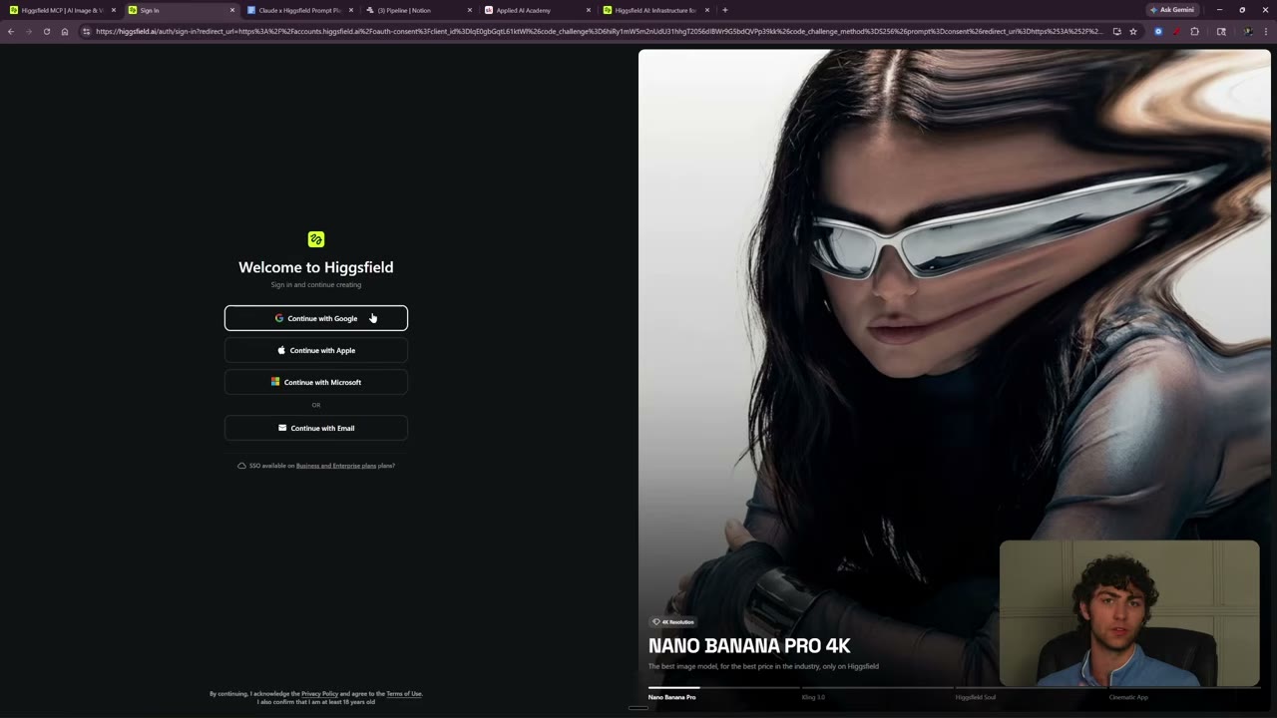Click the Higgsfield logo above the welcome heading
Screen dimensions: 1277x718
pyautogui.click(x=316, y=239)
